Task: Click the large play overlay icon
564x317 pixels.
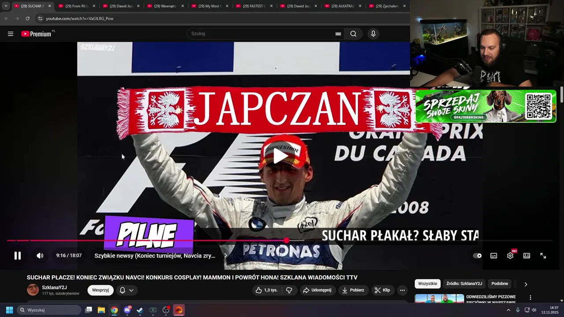Action: coord(281,156)
